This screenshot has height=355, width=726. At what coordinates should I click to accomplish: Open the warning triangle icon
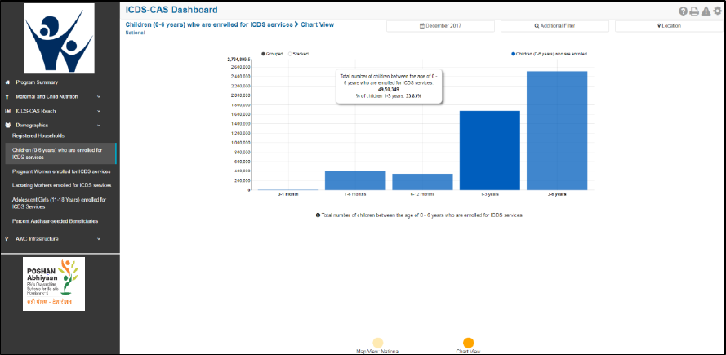click(x=706, y=11)
